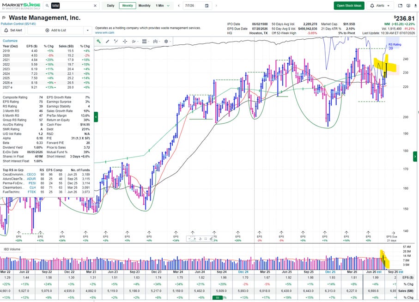This screenshot has height=302, width=419.
Task: Click the Add to List button
Action: click(55, 30)
